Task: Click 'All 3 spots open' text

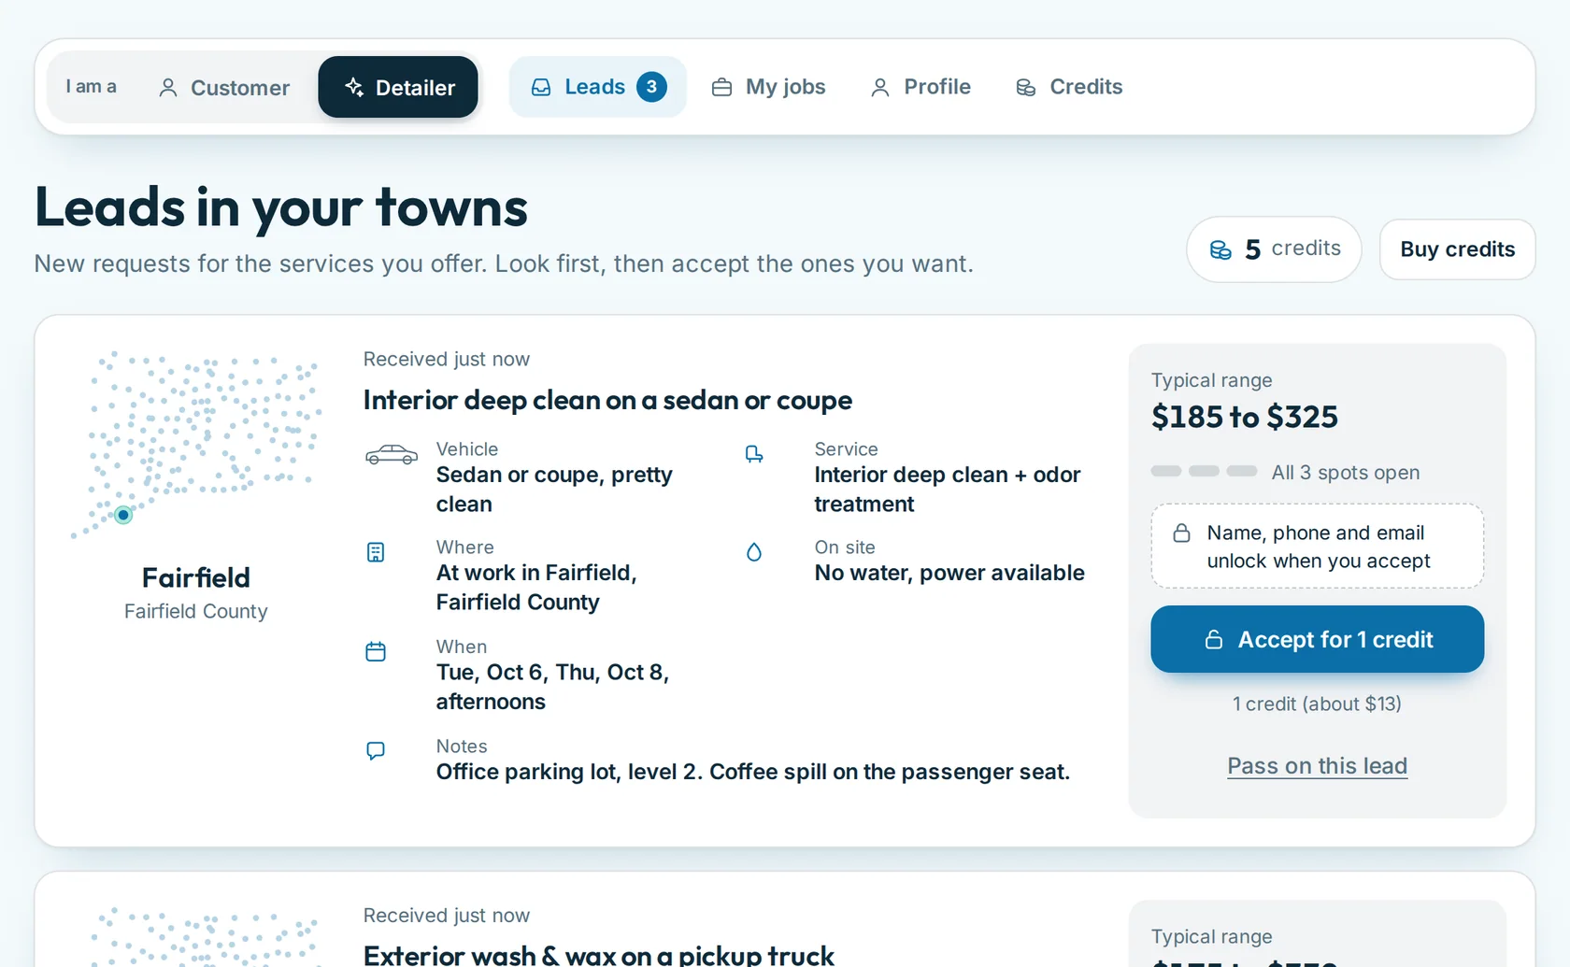Action: coord(1346,473)
